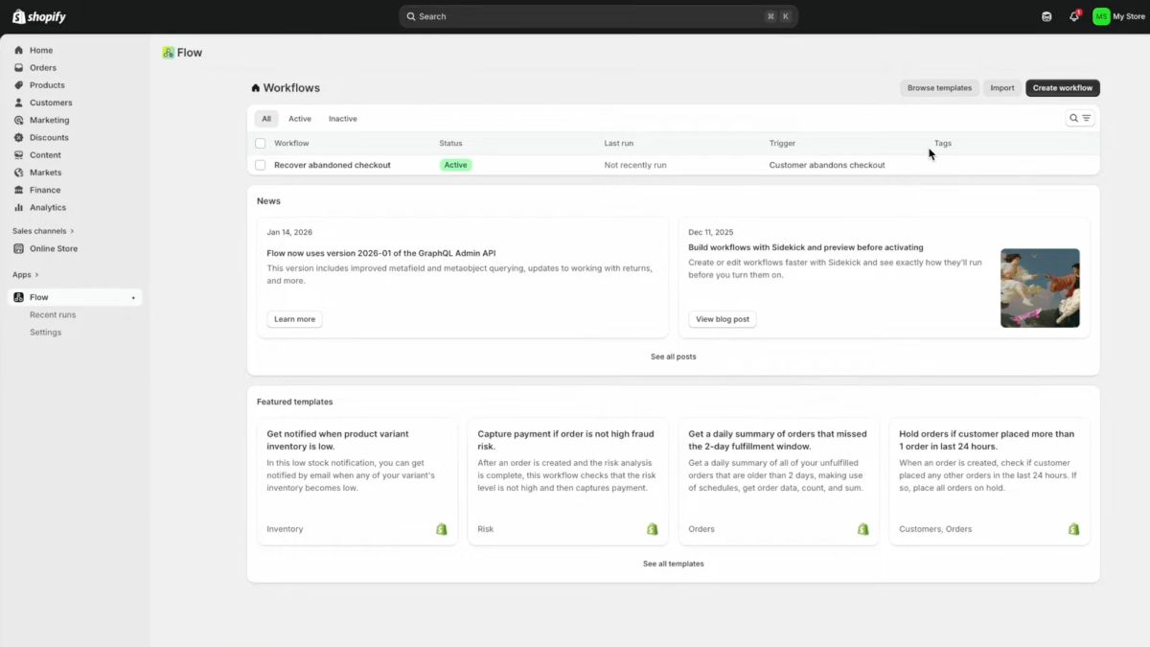Click the Content icon in sidebar
The width and height of the screenshot is (1150, 647).
pos(19,155)
